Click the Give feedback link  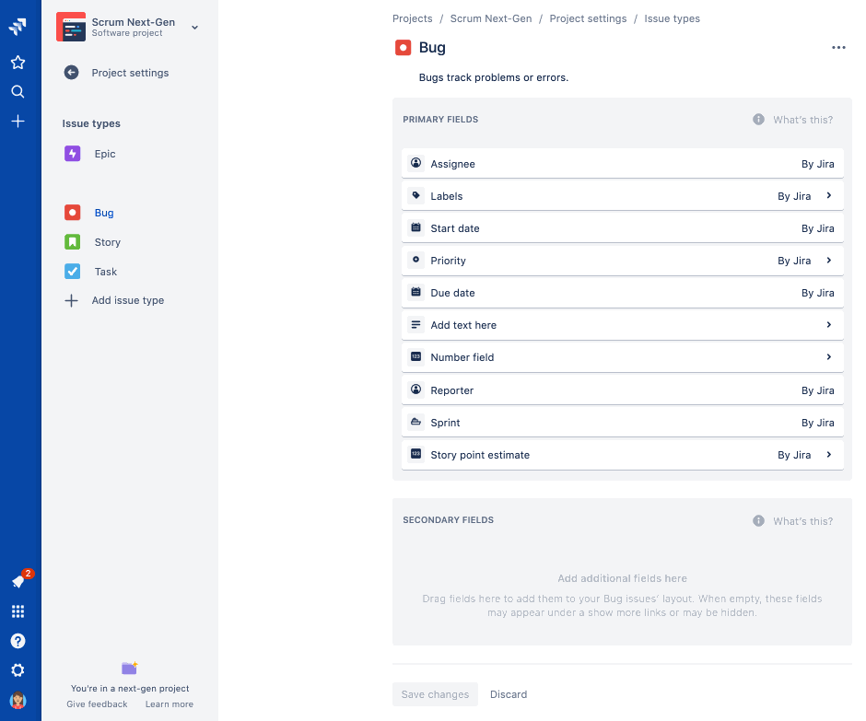(98, 704)
